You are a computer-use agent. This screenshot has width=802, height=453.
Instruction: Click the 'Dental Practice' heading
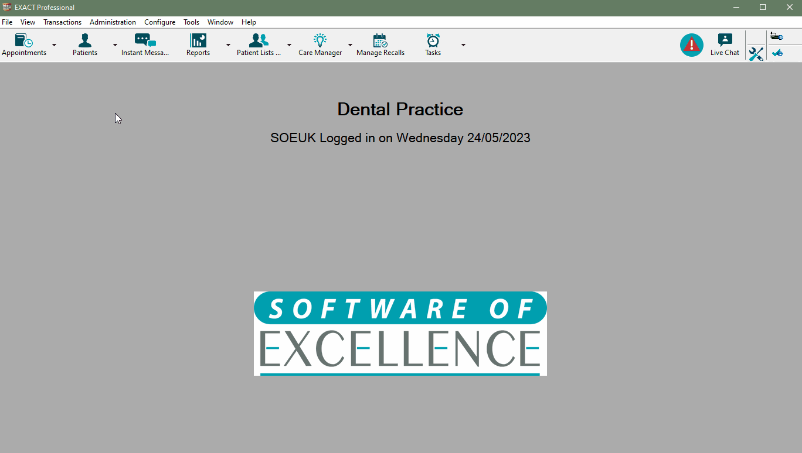click(400, 109)
